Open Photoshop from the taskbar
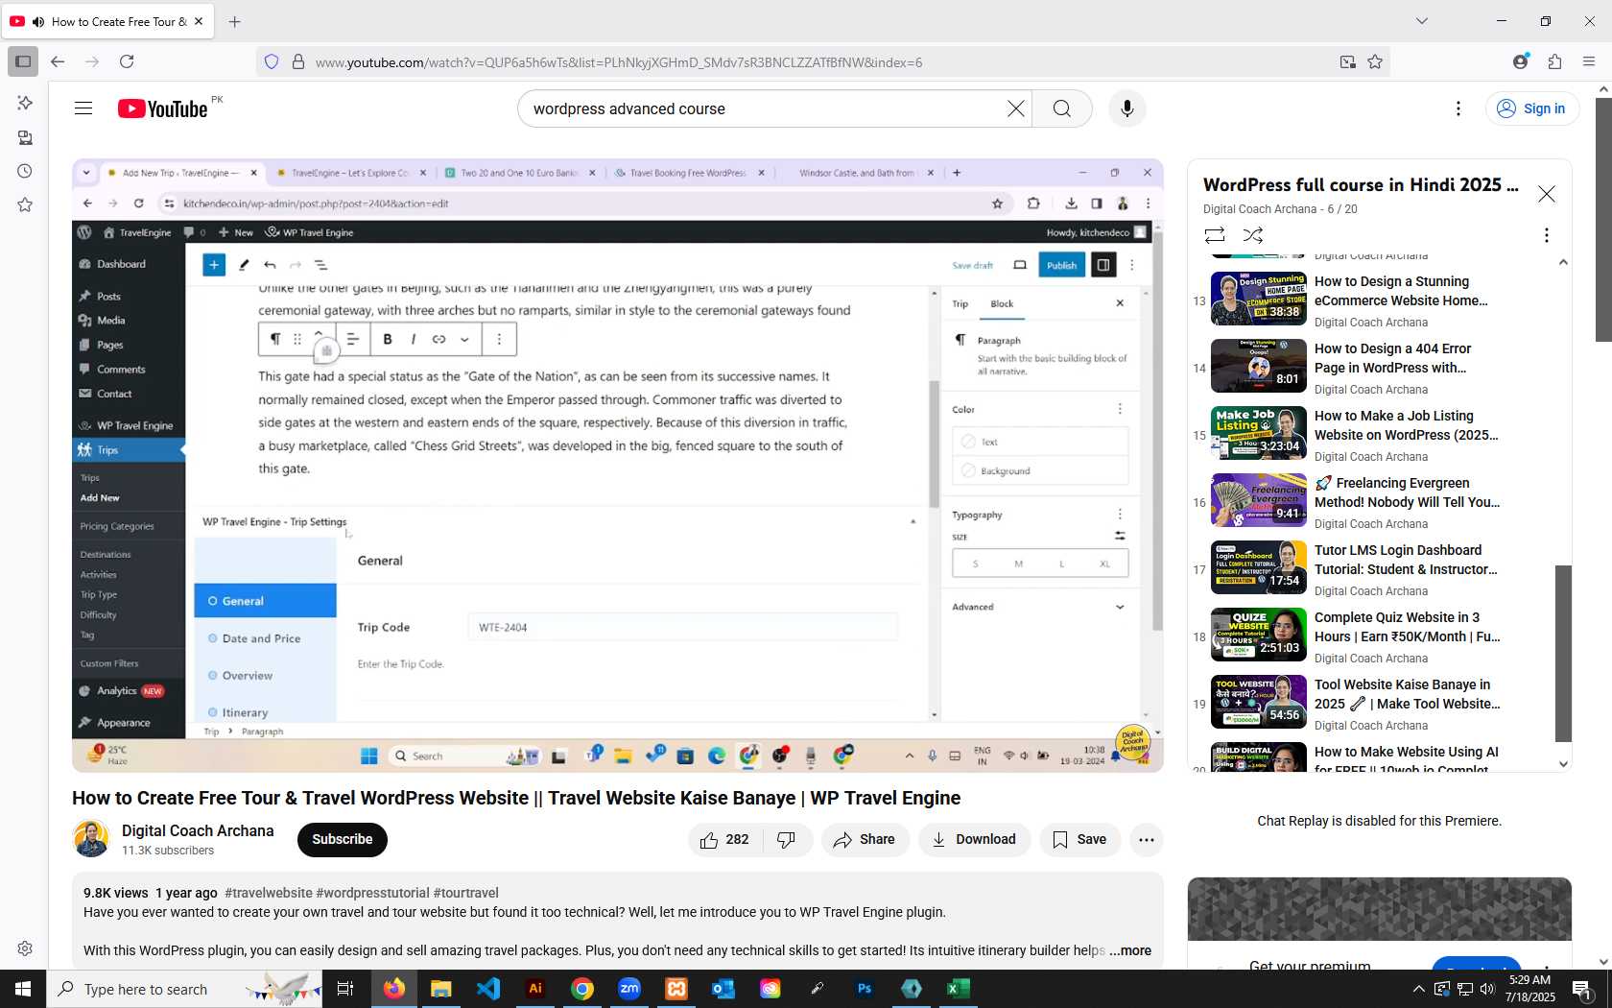This screenshot has height=1008, width=1612. tap(865, 989)
